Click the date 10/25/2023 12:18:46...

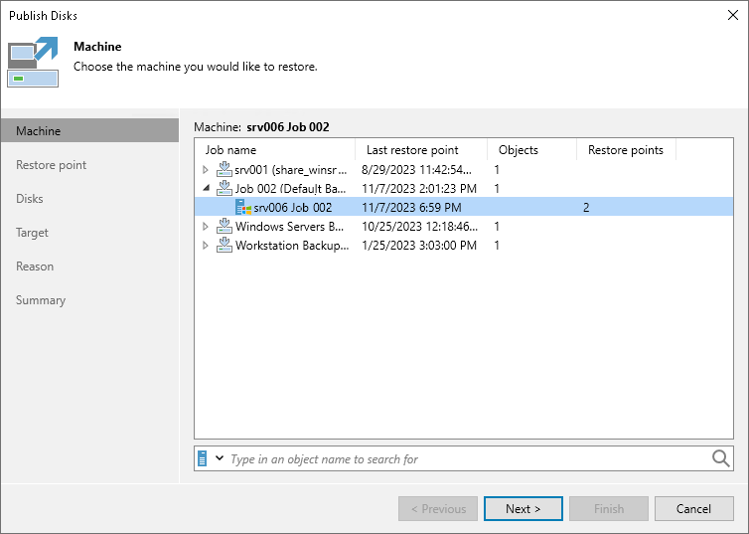click(419, 226)
